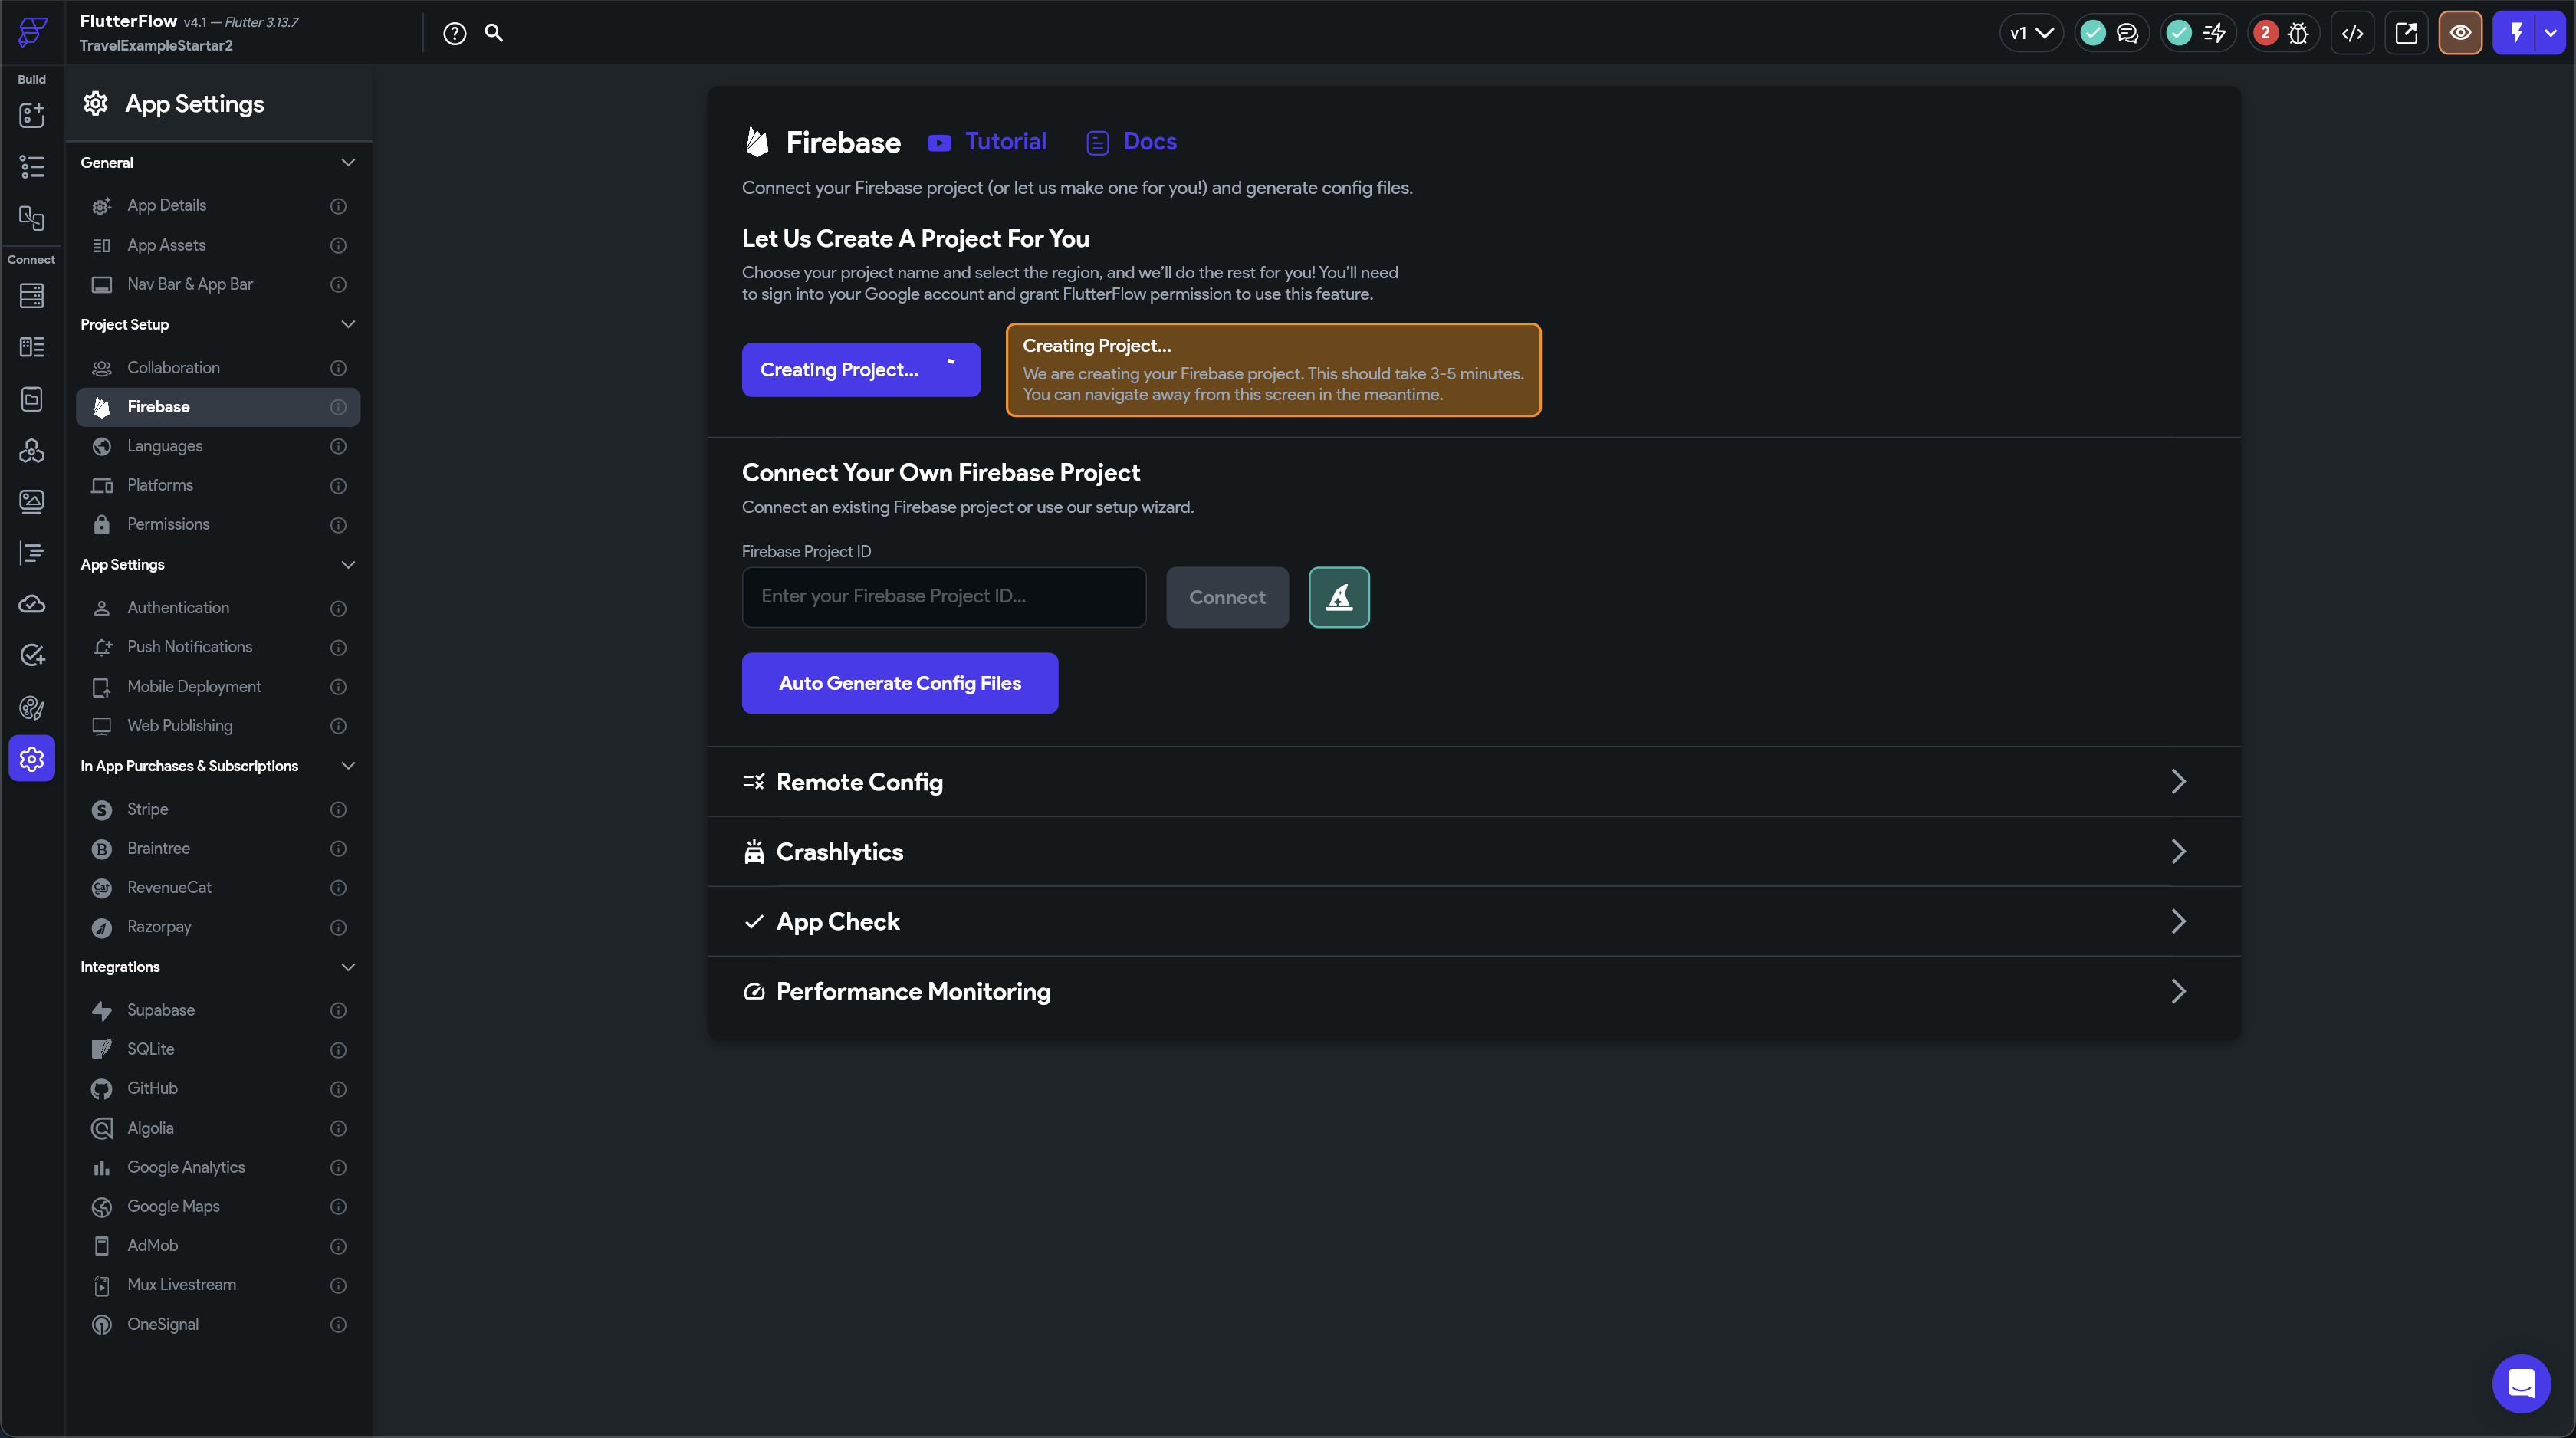
Task: Open developer code view icon
Action: pos(2352,33)
